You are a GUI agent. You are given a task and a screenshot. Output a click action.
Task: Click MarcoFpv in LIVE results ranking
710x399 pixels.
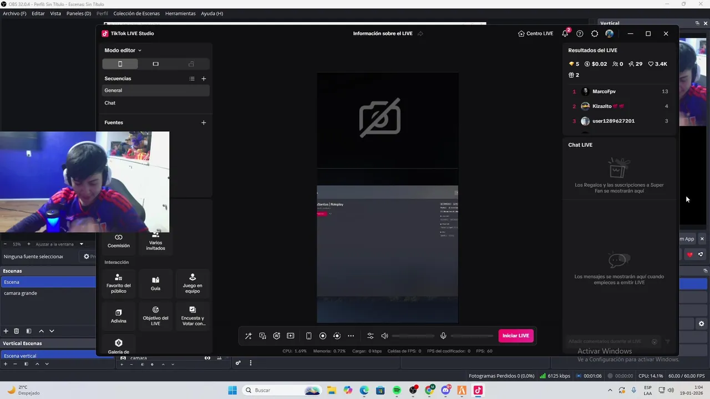604,91
